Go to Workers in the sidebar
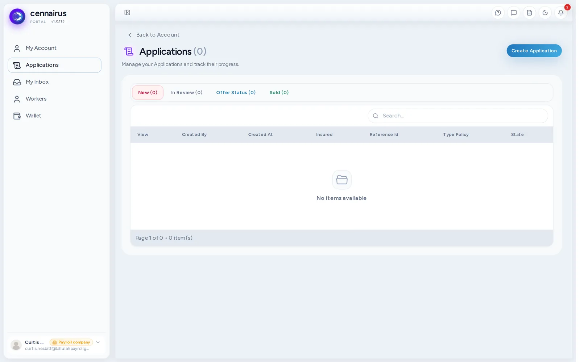 [x=54, y=99]
